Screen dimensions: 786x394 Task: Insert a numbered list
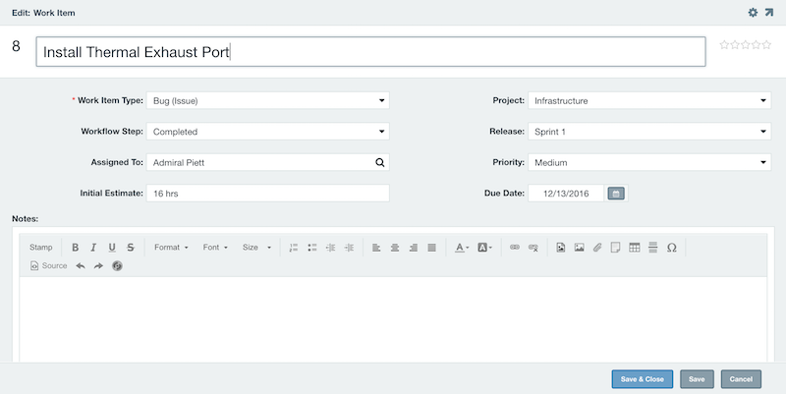294,248
